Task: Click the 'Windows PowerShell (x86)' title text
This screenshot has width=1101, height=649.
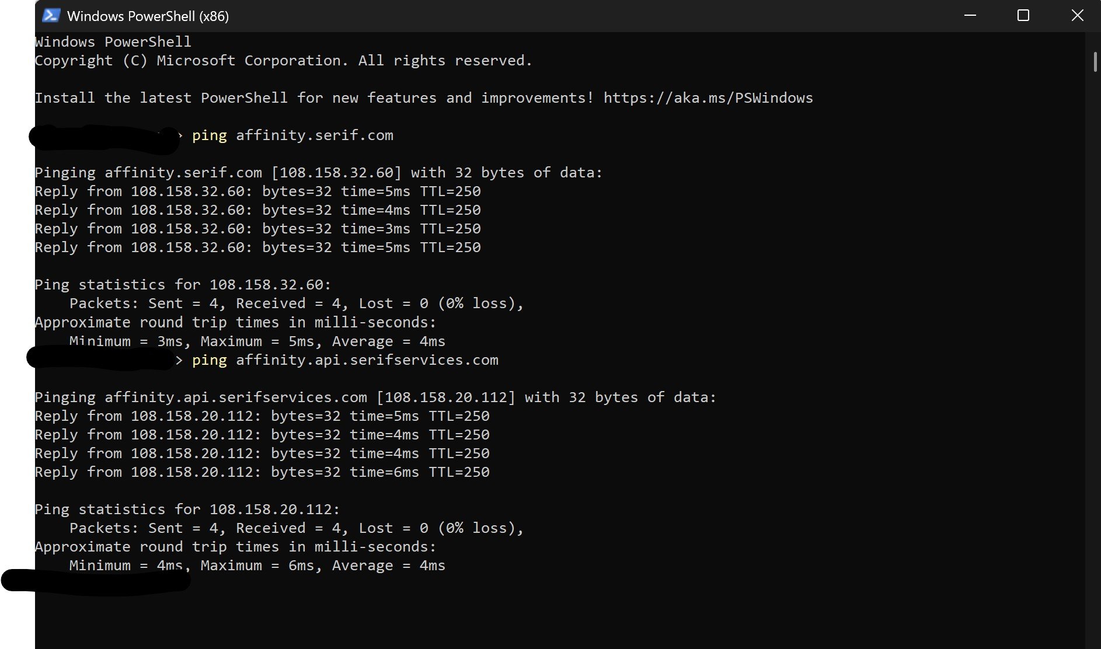Action: click(x=148, y=16)
